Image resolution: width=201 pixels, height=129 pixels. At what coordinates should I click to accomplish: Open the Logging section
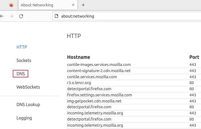(x=24, y=118)
